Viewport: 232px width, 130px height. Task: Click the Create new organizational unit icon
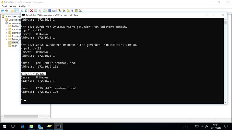[68, 11]
